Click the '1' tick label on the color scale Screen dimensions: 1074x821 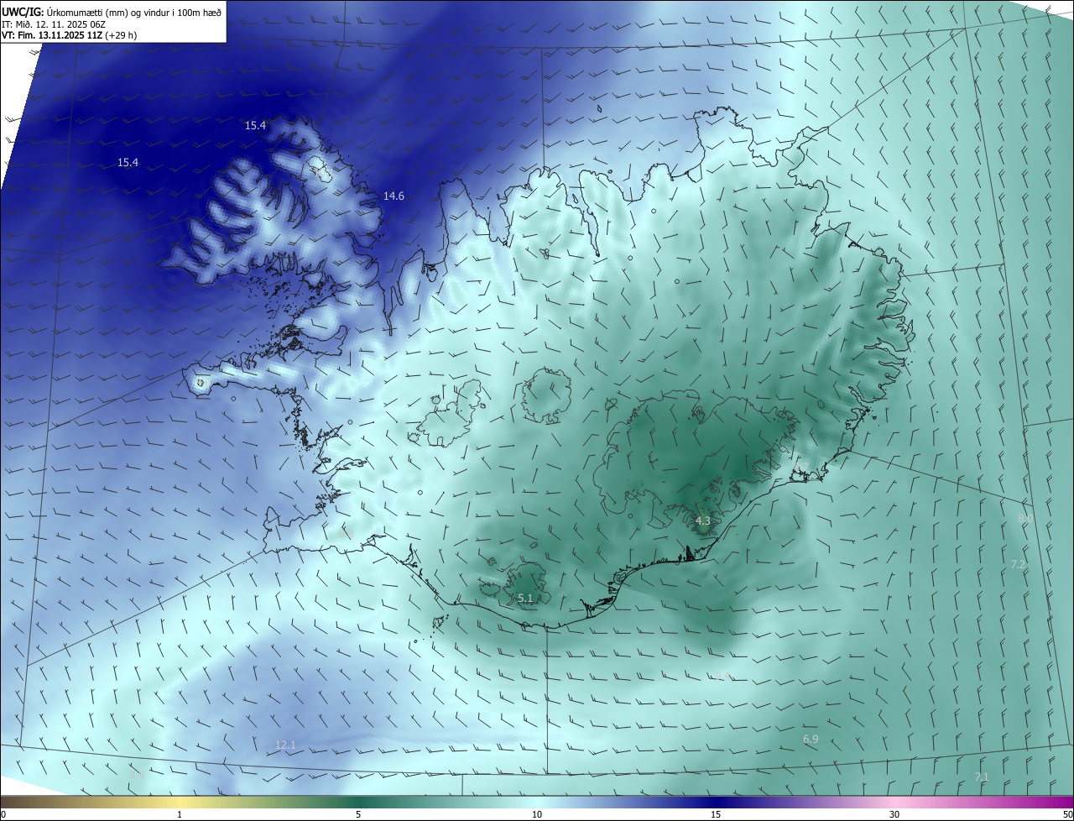click(x=180, y=814)
